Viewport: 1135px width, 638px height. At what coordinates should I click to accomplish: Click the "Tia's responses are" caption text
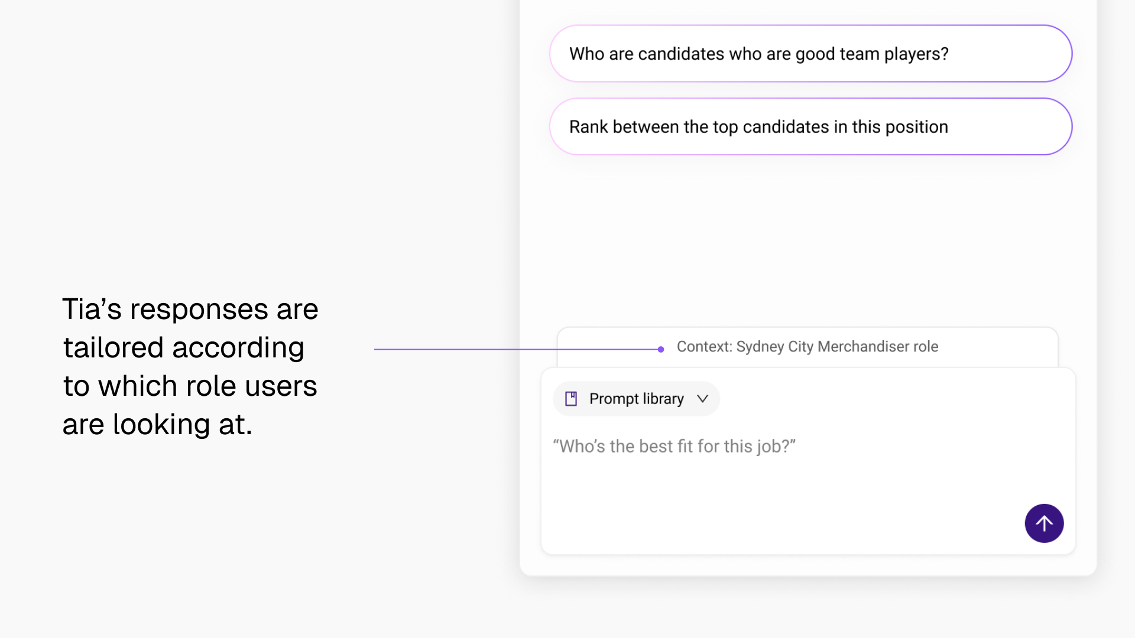pyautogui.click(x=190, y=309)
